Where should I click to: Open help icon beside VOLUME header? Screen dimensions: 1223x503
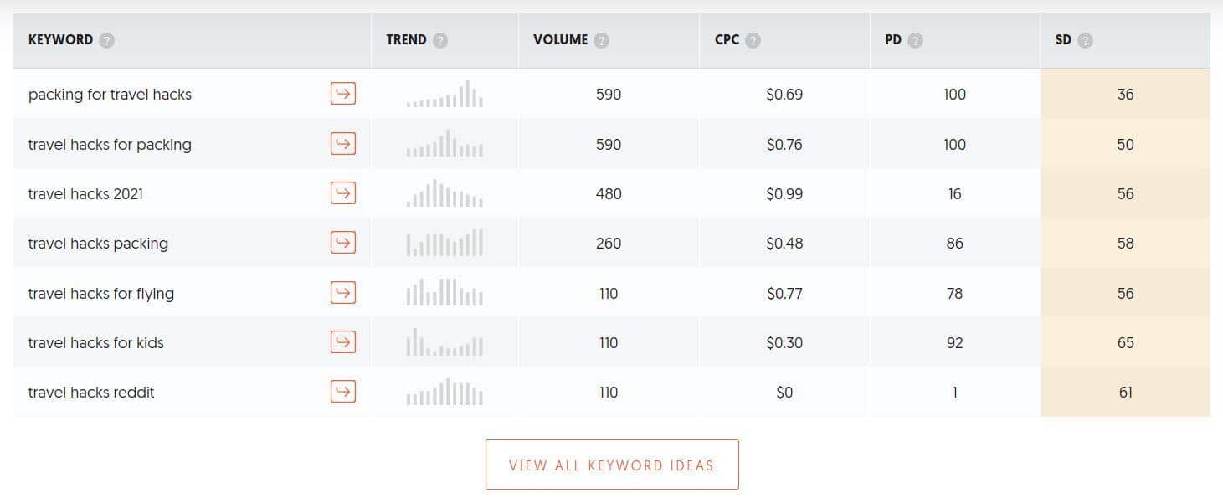[601, 40]
